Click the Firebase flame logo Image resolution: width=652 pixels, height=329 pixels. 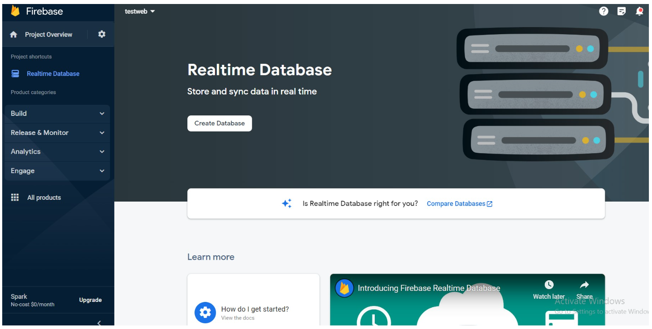point(16,11)
